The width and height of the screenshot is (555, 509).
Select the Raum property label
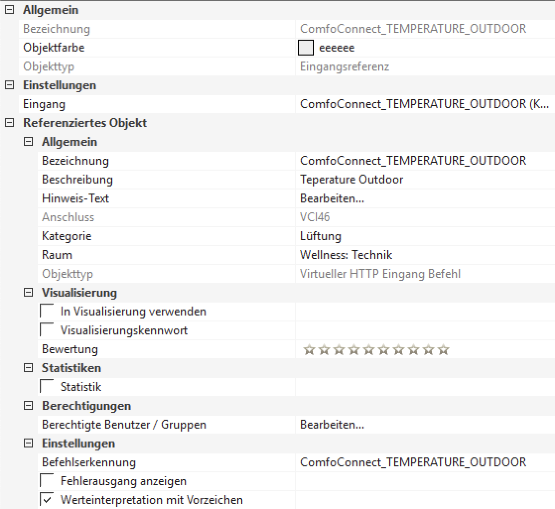pyautogui.click(x=57, y=254)
